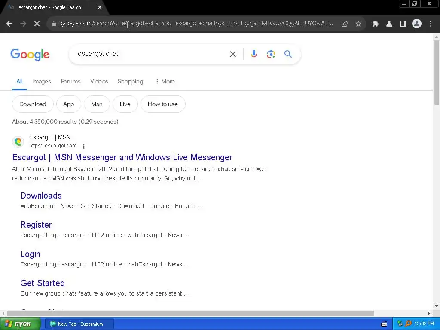The height and width of the screenshot is (330, 440).
Task: Bookmark this page with the star icon
Action: 358,24
